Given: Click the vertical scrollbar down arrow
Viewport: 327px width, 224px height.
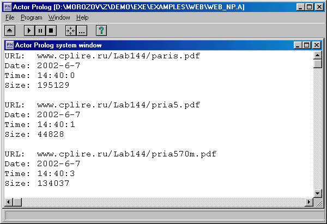Looking at the screenshot, I should 317,193.
